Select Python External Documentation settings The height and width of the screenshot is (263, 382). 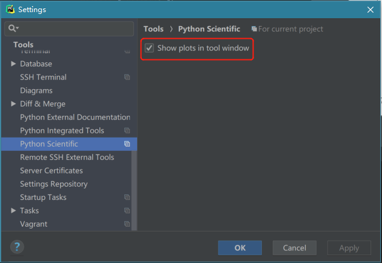pyautogui.click(x=75, y=118)
